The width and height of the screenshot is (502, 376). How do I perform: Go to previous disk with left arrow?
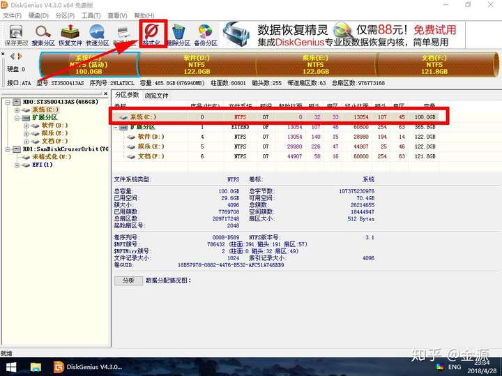point(13,57)
